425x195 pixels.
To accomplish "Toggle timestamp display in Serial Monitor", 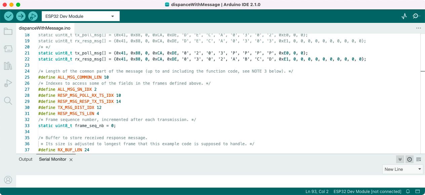I will (409, 159).
